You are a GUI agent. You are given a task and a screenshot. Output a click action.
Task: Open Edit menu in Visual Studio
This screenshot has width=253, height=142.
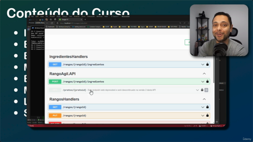[x=37, y=17]
